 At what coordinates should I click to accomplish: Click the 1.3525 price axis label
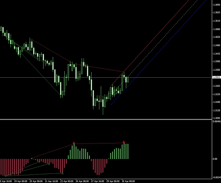[217, 37]
